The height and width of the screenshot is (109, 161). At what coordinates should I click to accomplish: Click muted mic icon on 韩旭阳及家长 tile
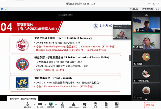(x=135, y=81)
